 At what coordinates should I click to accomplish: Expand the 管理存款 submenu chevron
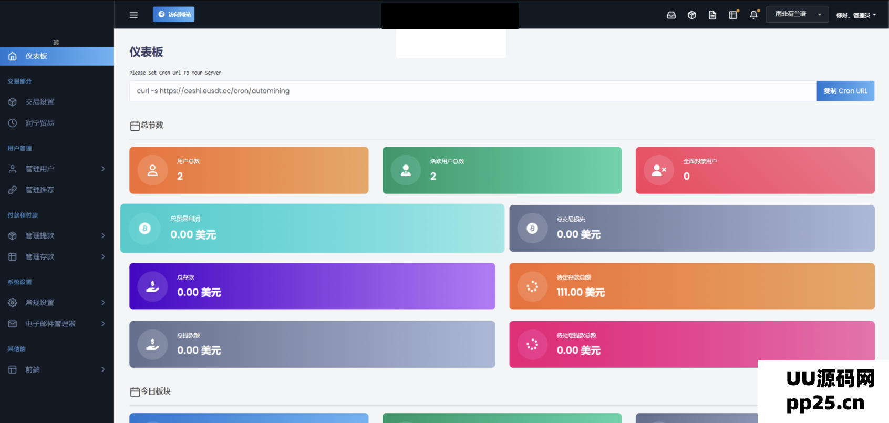coord(103,257)
